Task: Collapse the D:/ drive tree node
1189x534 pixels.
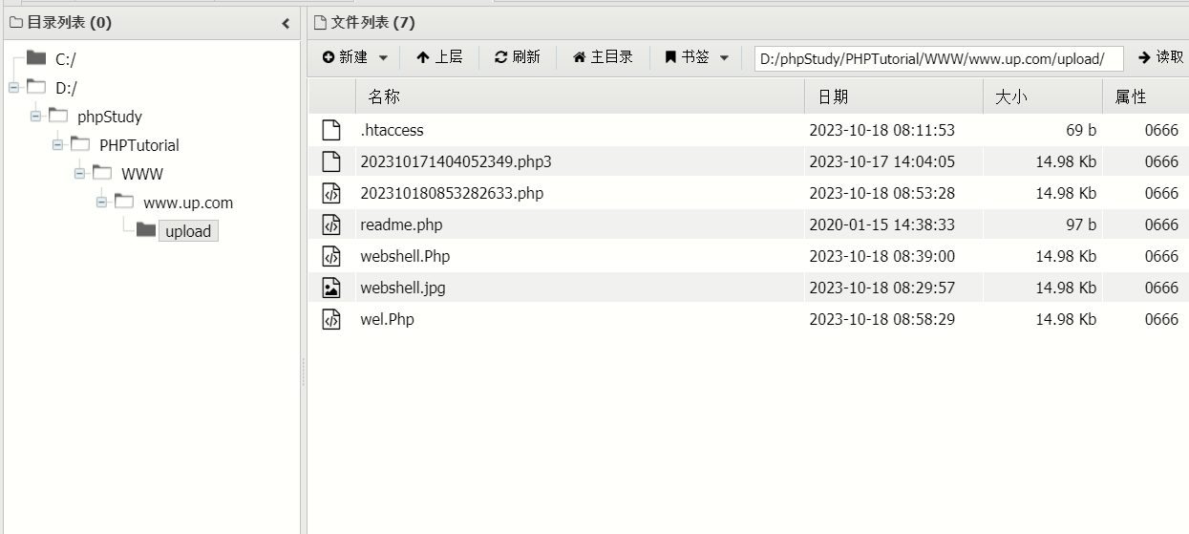Action: (x=13, y=88)
